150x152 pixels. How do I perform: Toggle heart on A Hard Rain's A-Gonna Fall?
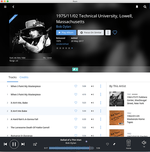(76, 119)
